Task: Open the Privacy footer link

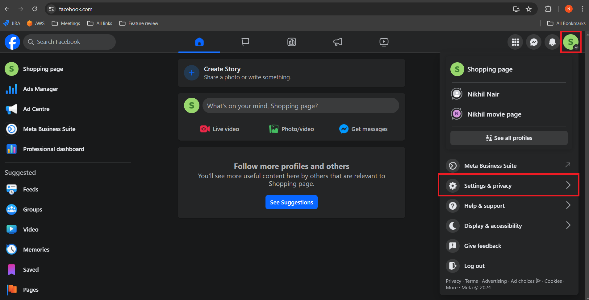Action: pos(453,281)
